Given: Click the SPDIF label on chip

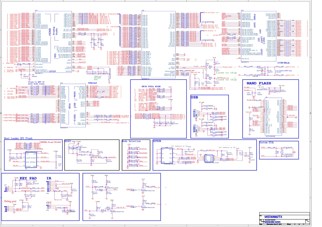Looking at the screenshot, I should pos(53,72).
